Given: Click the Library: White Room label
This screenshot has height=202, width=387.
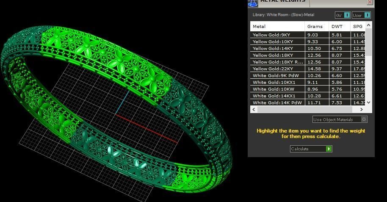Looking at the screenshot, I should [283, 15].
